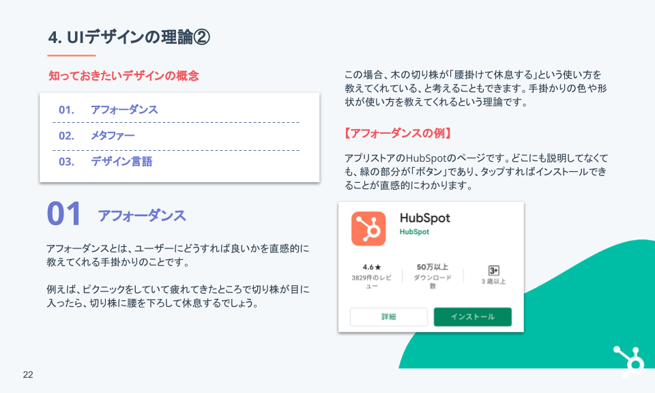Viewport: 655px width, 393px height.
Task: Click the red heading 知っておきたいデザインの概念
Action: pos(123,76)
